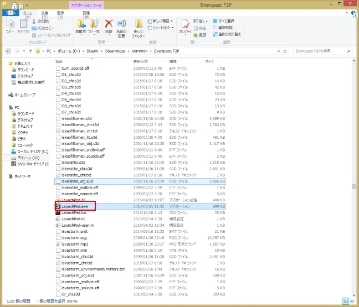Switch to details view icon in status bar

point(346,301)
